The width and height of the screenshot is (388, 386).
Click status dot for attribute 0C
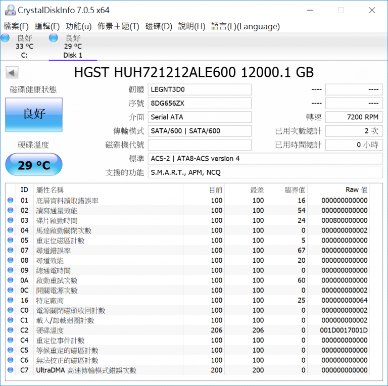point(11,290)
